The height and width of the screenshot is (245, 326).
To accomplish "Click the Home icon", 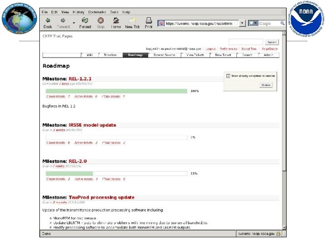I will [116, 20].
